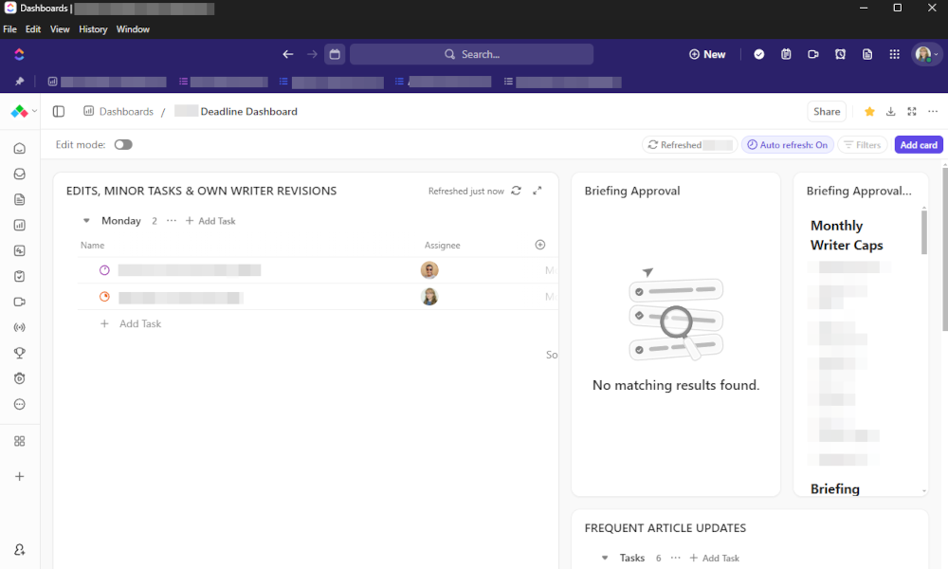Click the Add card button
Screen dimensions: 948x569
click(x=919, y=145)
